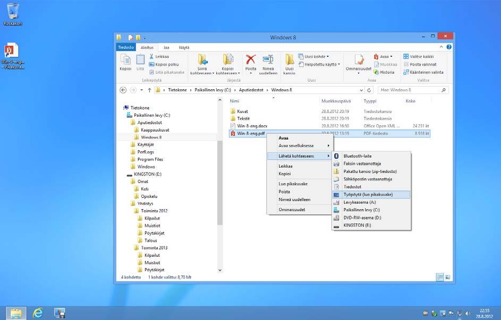Choose Pakattu kansio (zip-tiedosto) in submenu
The image size is (501, 320).
tap(371, 171)
